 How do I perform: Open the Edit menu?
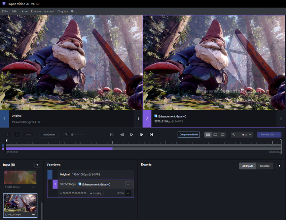15,11
